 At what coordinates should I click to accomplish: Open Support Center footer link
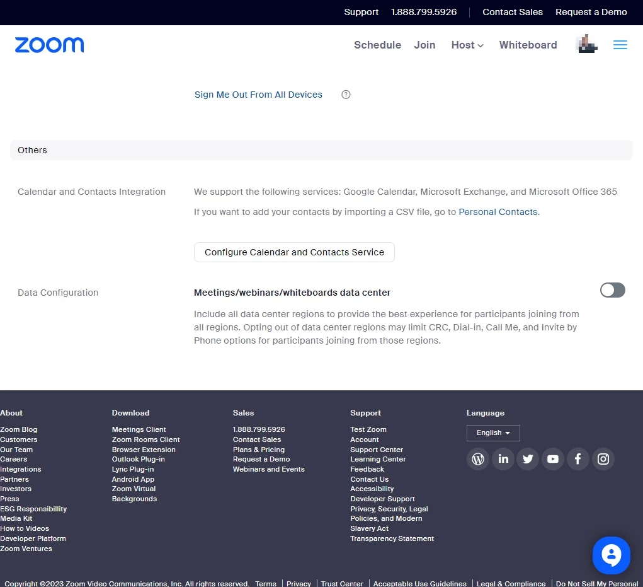(x=377, y=450)
